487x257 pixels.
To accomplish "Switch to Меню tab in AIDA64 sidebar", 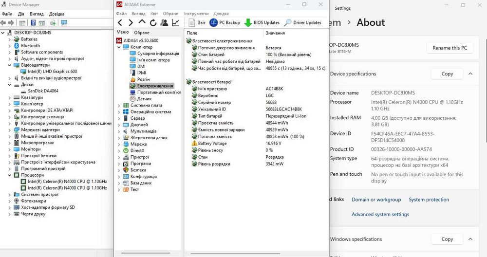I will [x=123, y=32].
